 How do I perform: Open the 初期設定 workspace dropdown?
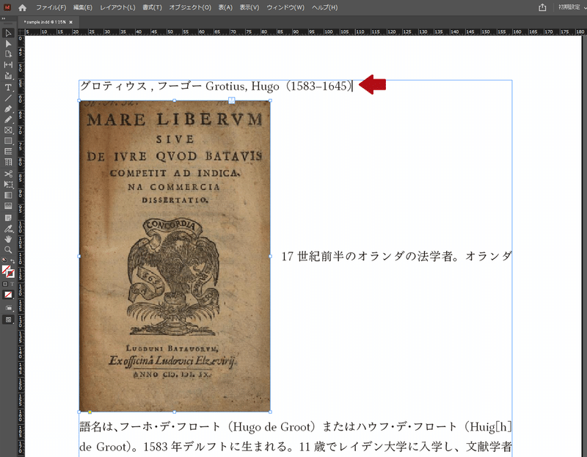click(x=572, y=7)
